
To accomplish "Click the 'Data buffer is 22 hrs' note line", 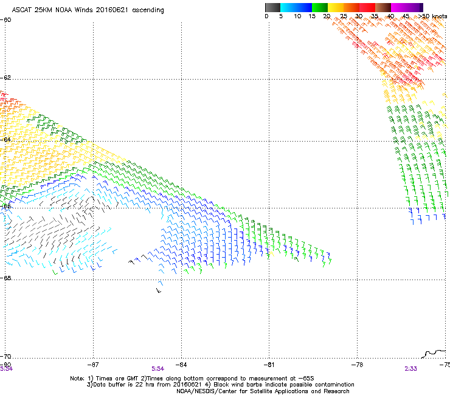I will pos(220,385).
